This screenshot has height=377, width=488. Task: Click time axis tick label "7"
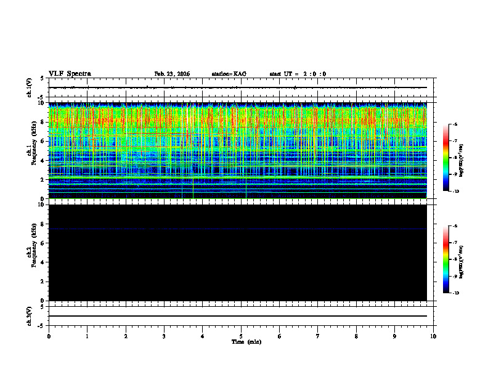tap(318, 336)
